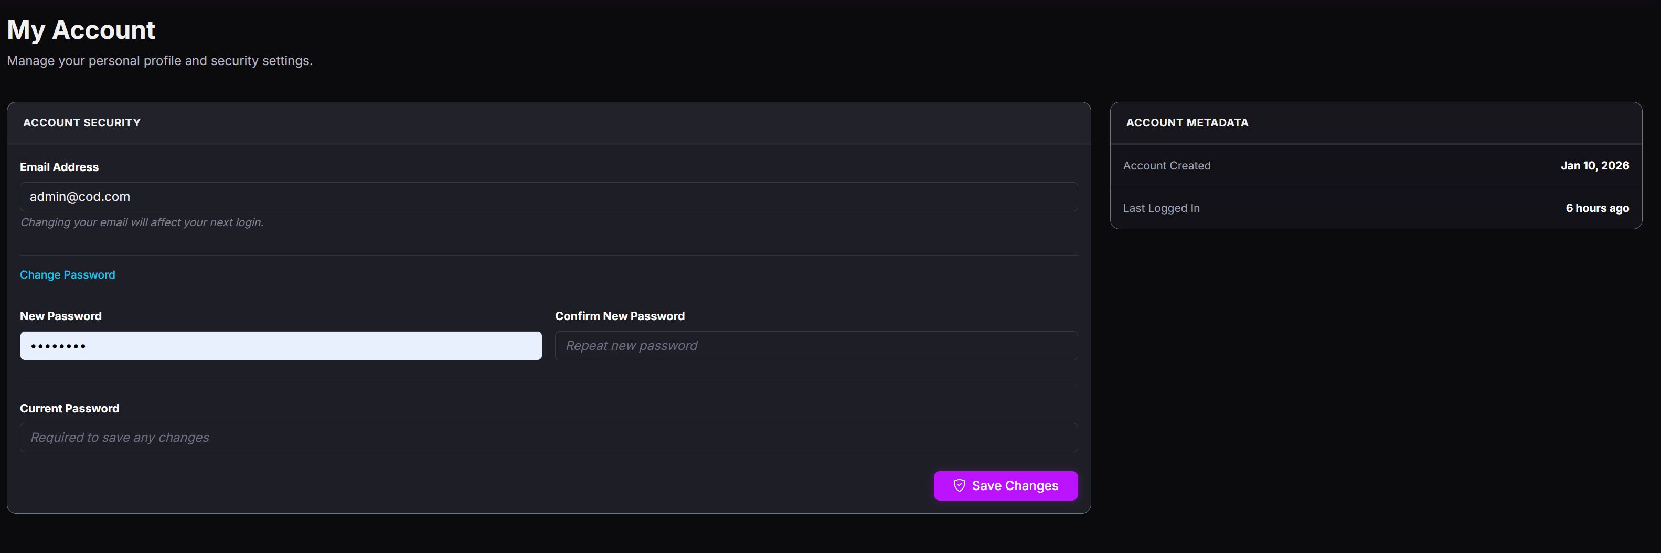This screenshot has height=553, width=1661.
Task: Click into the New Password field
Action: coord(281,346)
